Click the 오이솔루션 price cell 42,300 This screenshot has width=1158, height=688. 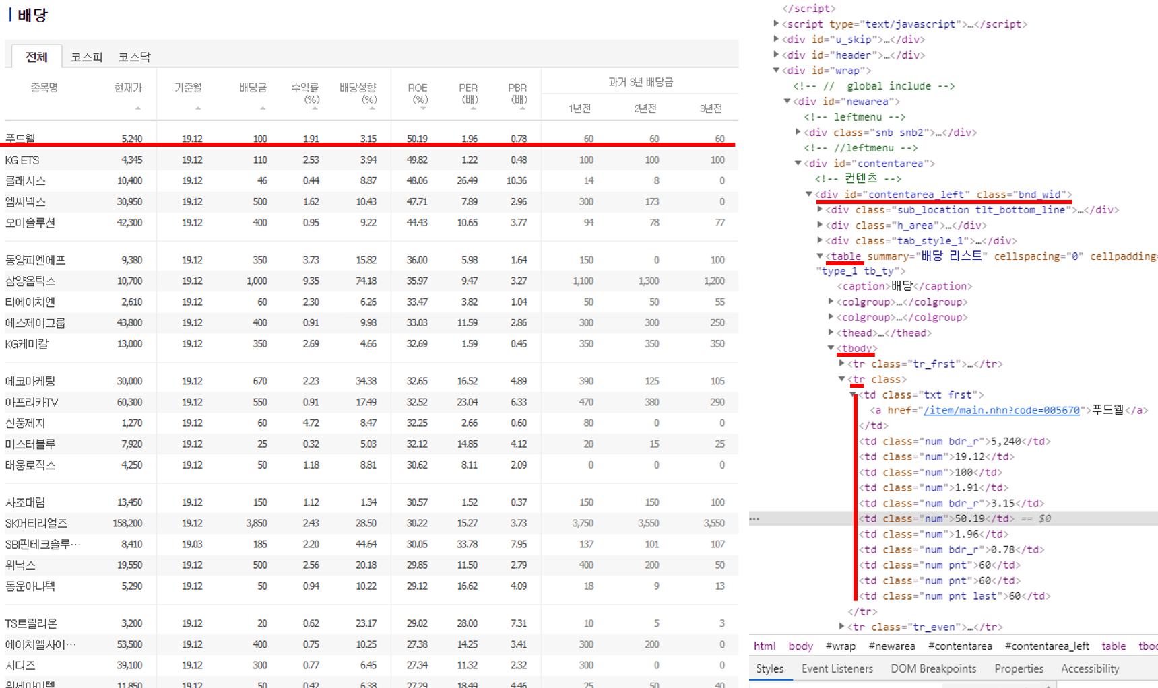point(129,222)
